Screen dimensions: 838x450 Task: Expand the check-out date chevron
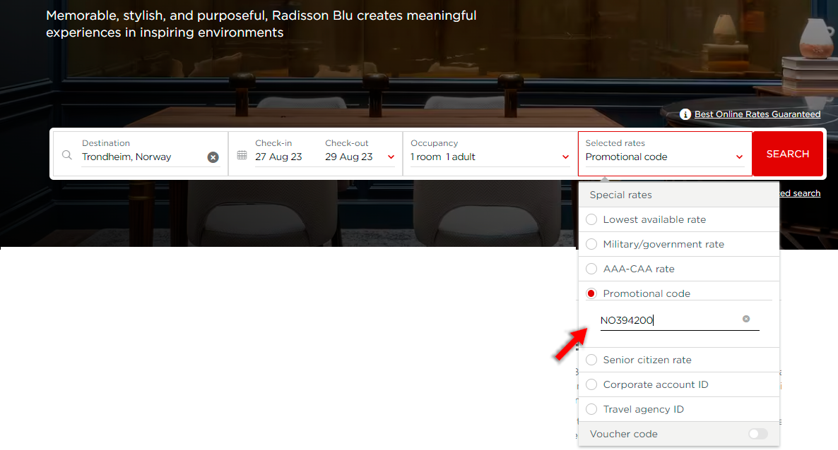tap(391, 157)
